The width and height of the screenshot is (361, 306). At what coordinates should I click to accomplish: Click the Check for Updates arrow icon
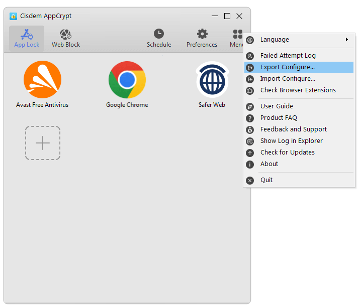pos(250,153)
